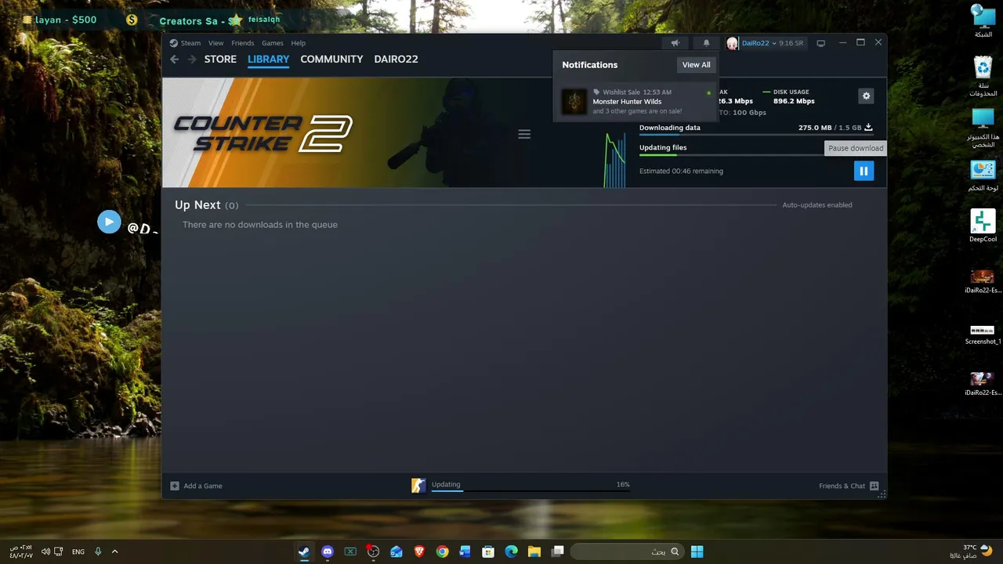The image size is (1003, 564).
Task: Open Brave browser from the taskbar
Action: (419, 551)
